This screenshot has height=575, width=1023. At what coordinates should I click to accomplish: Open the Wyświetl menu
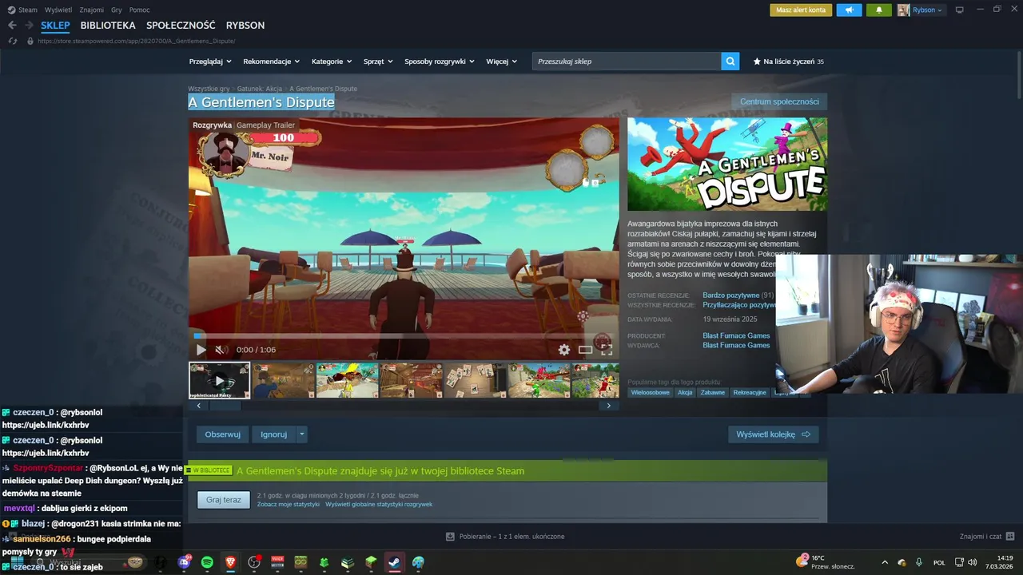click(58, 10)
